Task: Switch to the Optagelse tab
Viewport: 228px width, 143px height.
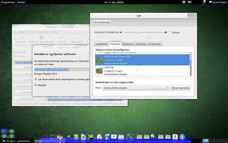Action: [128, 44]
